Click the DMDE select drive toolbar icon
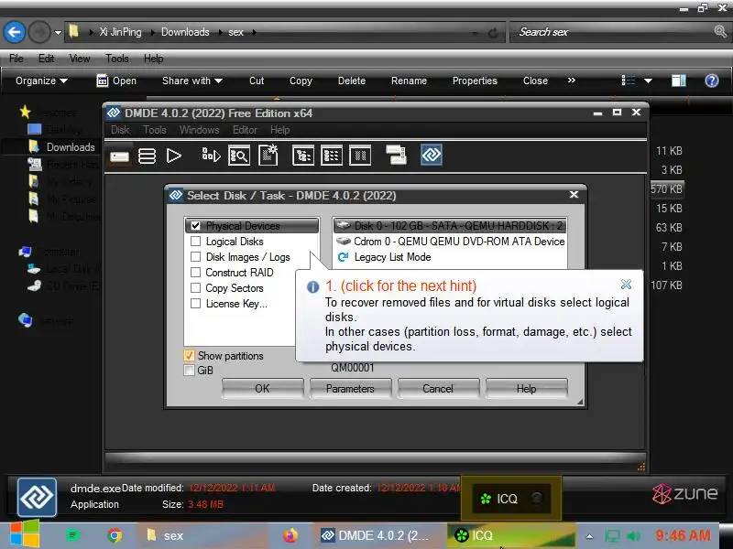 (x=120, y=156)
